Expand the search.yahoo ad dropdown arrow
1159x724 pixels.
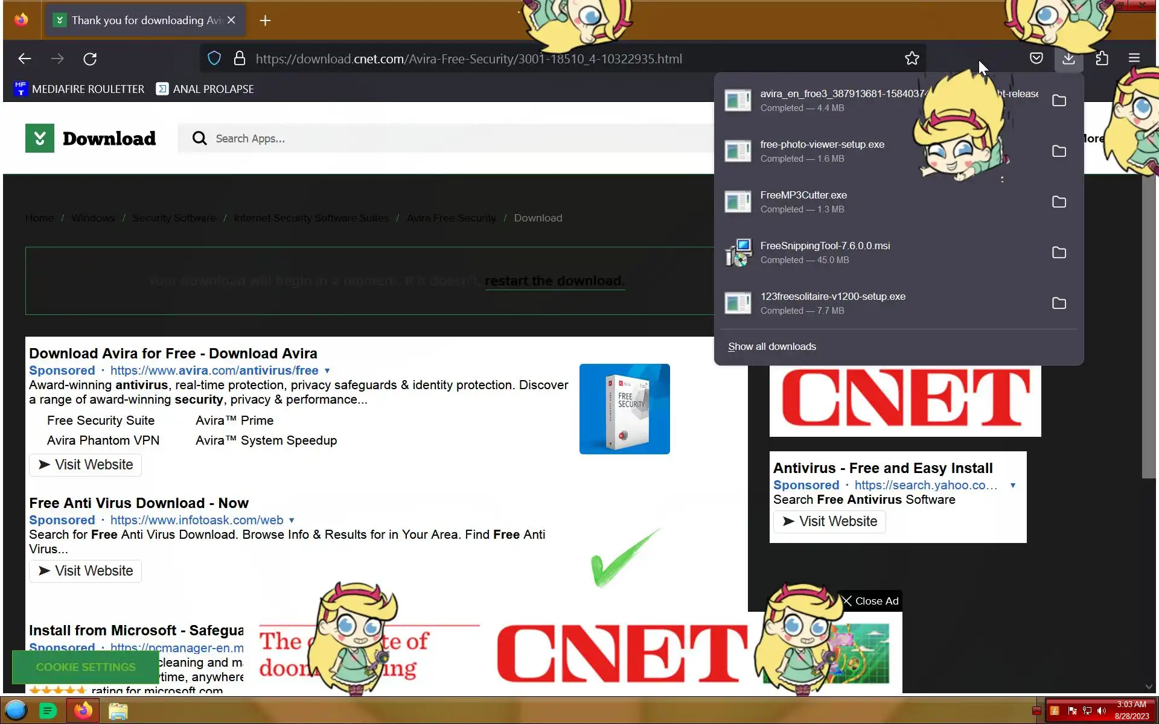click(1012, 486)
